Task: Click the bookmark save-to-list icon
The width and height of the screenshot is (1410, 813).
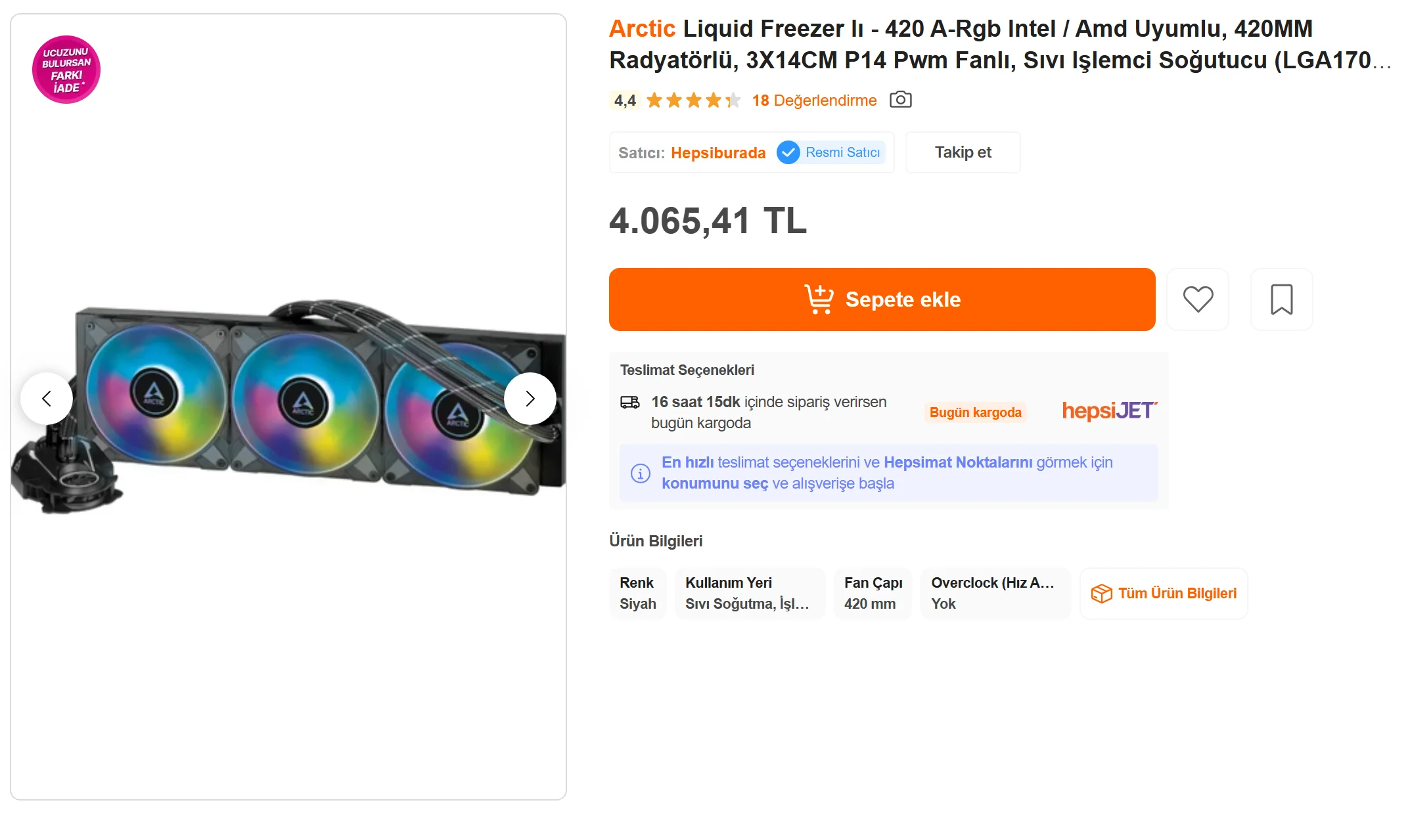Action: coord(1281,299)
